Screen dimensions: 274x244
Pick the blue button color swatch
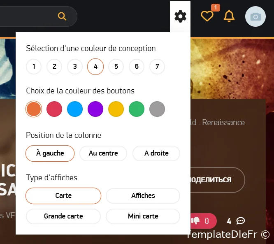pos(75,109)
